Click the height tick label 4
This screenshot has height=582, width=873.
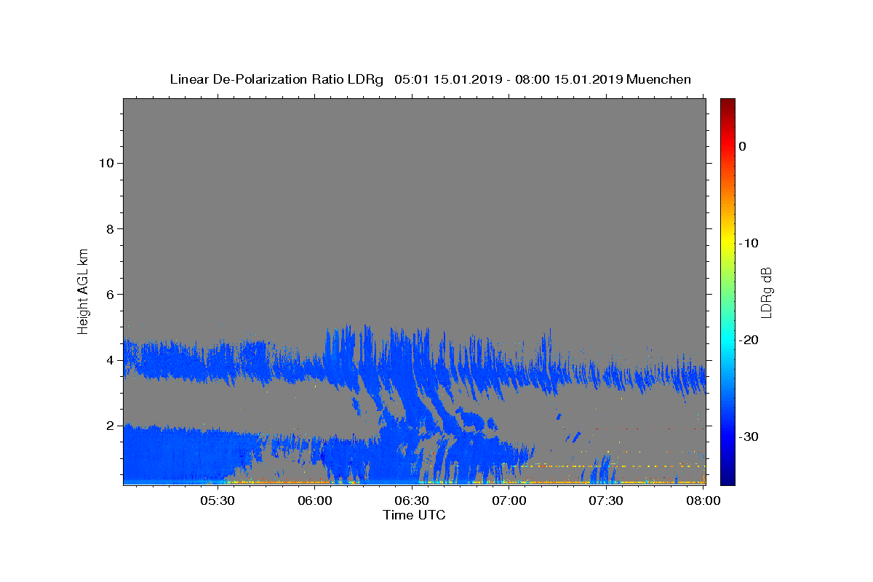[108, 359]
